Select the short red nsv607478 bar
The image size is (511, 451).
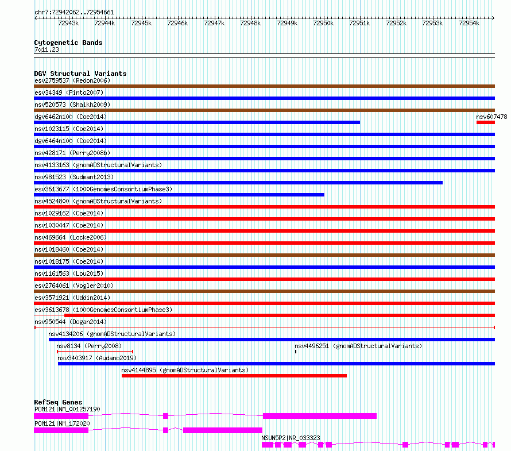click(486, 122)
